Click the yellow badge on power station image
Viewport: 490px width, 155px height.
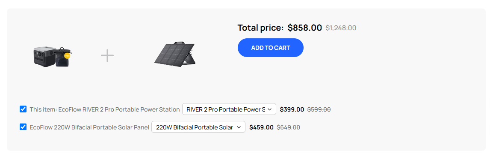[67, 55]
